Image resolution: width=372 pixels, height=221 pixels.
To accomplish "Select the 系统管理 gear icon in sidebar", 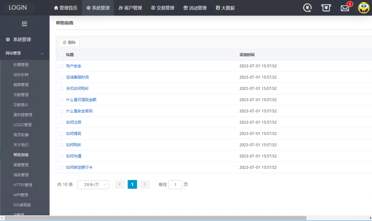I will (8, 39).
